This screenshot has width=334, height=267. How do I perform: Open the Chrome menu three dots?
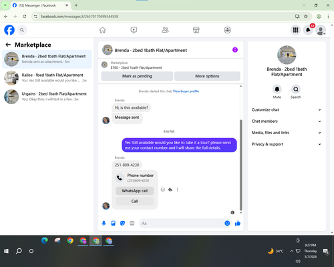point(328,17)
